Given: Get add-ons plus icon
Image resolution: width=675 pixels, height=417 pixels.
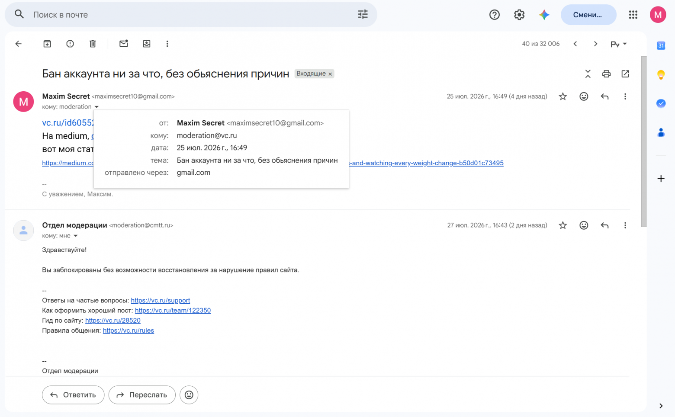Looking at the screenshot, I should pyautogui.click(x=661, y=179).
